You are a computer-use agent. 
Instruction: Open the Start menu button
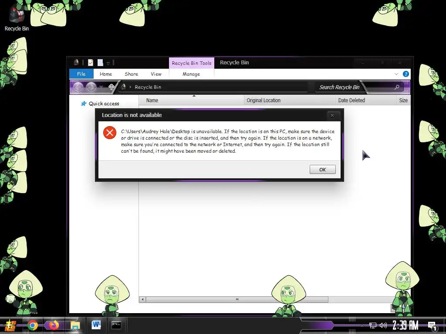click(10, 325)
